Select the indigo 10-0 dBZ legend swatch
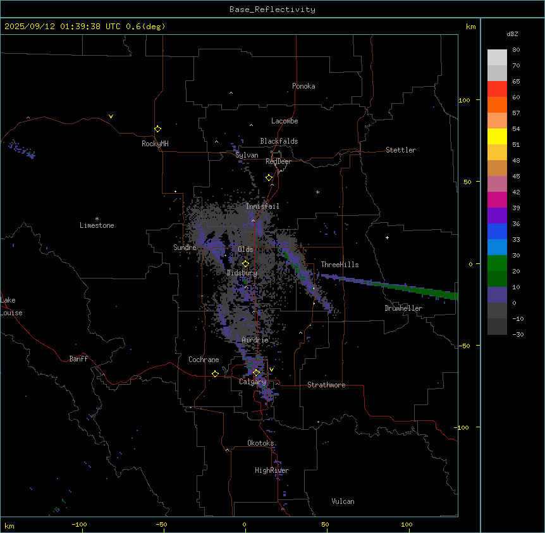Viewport: 545px width, 533px height. coord(497,295)
